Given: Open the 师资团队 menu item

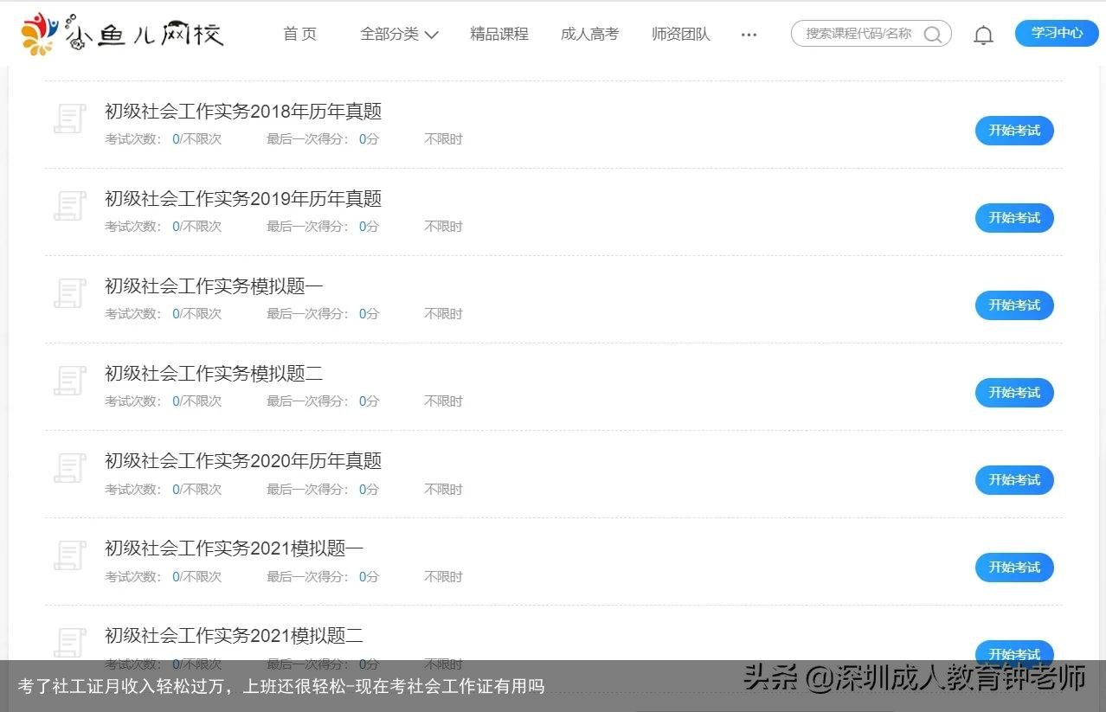Looking at the screenshot, I should tap(680, 34).
